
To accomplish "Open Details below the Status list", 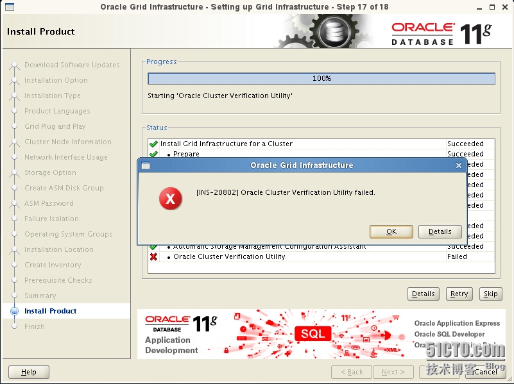I will click(x=423, y=294).
